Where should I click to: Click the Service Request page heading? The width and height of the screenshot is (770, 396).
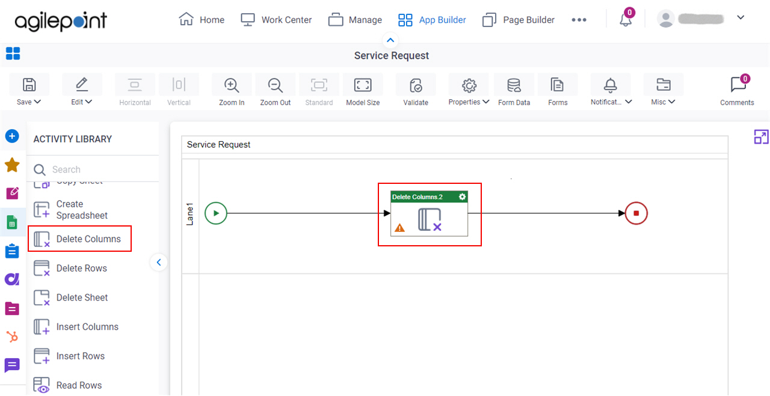coord(392,55)
